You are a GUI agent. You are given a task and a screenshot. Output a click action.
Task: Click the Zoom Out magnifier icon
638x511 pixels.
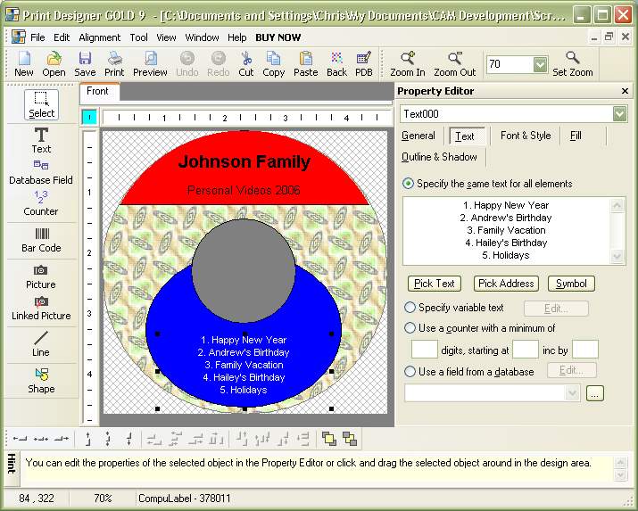coord(454,64)
